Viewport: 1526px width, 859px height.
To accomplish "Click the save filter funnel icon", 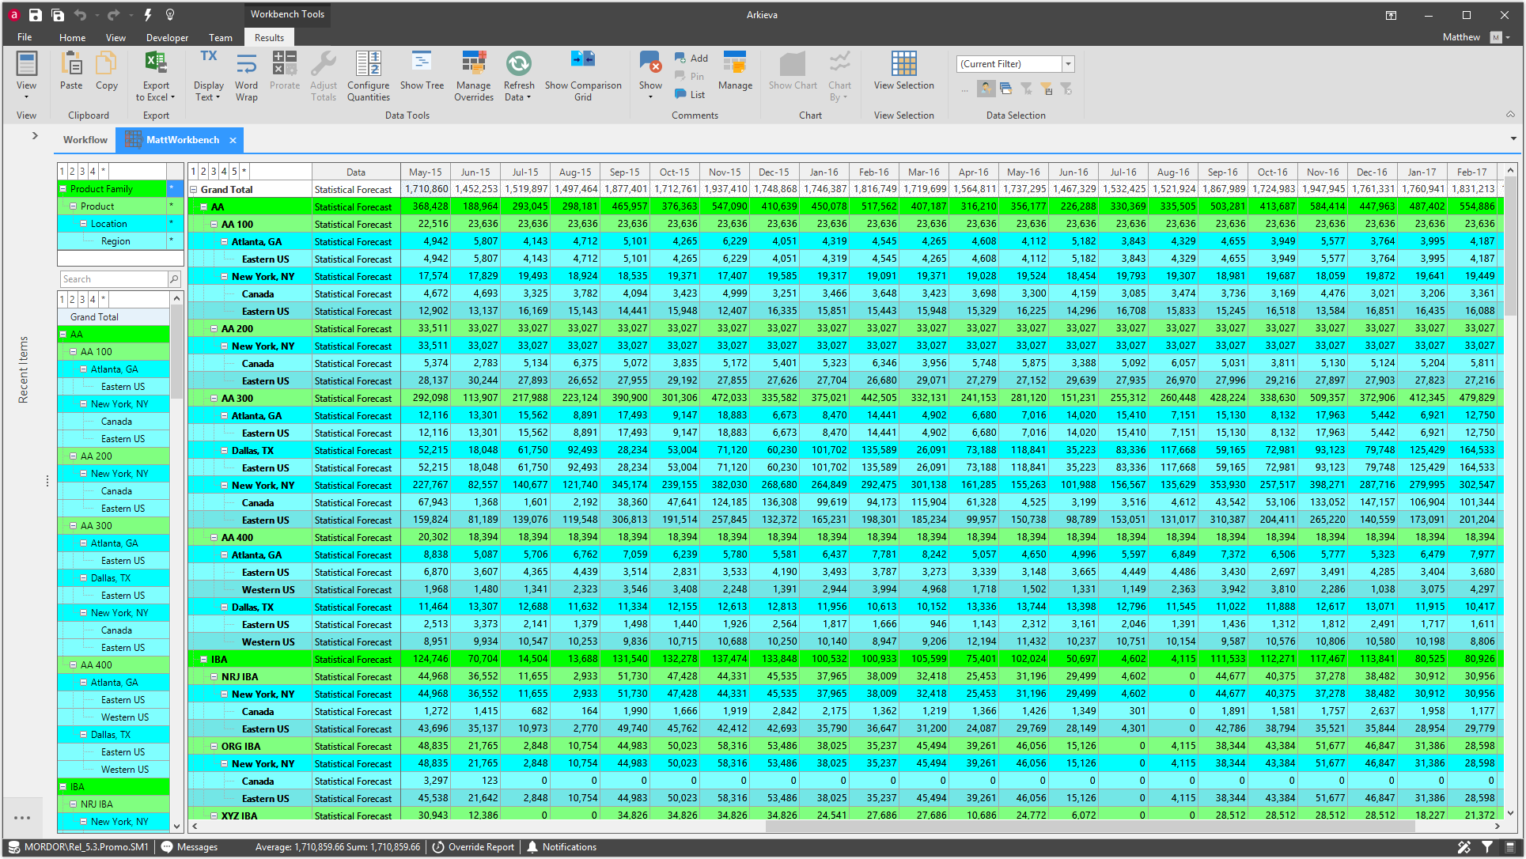I will pos(1046,89).
